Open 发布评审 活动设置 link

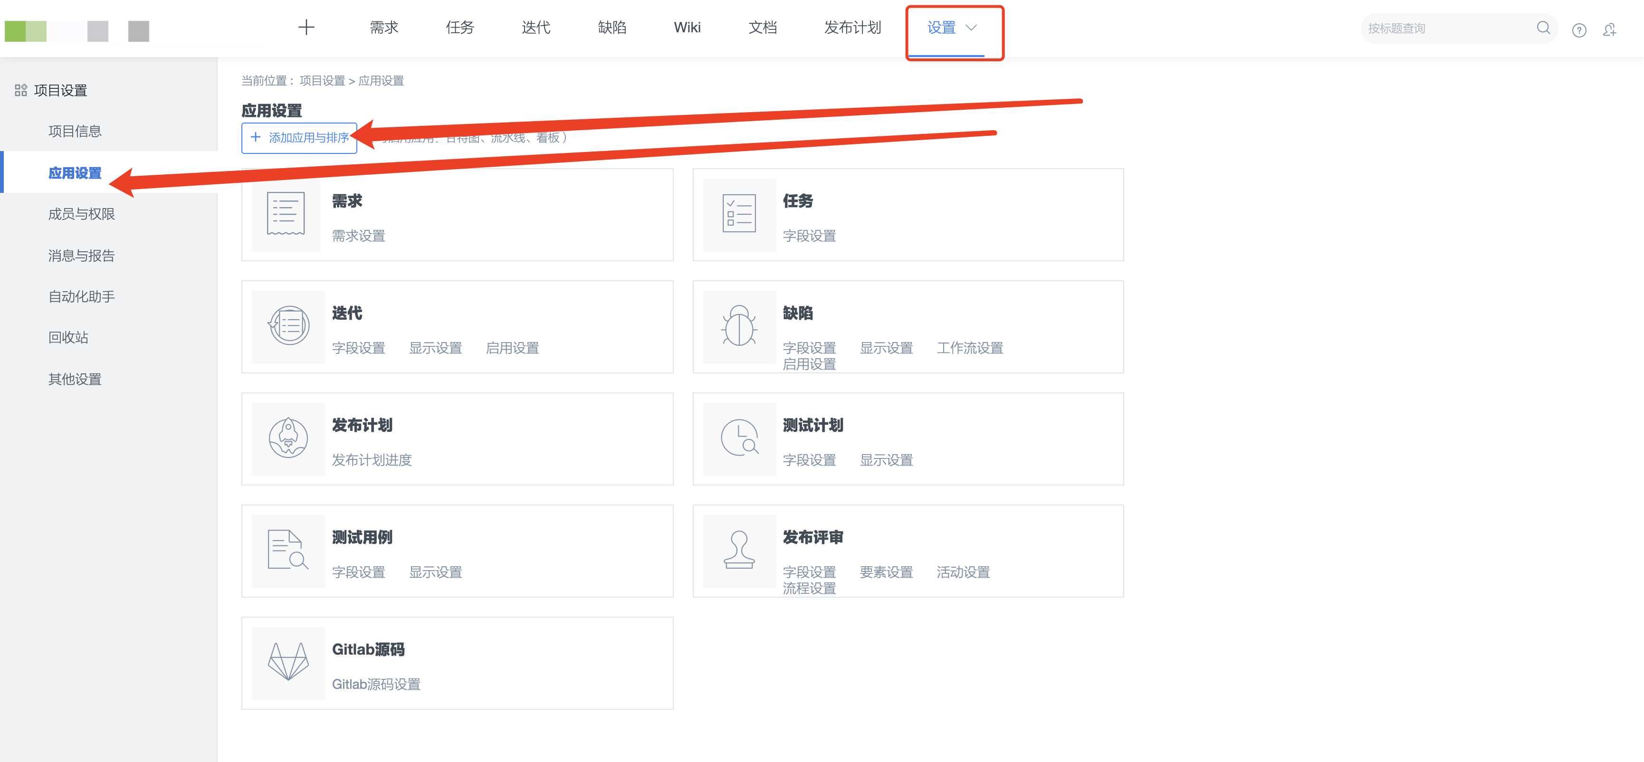point(963,572)
